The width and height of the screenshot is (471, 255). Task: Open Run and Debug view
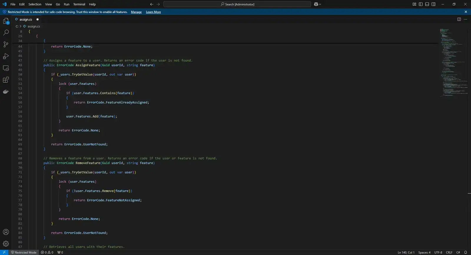[6, 56]
